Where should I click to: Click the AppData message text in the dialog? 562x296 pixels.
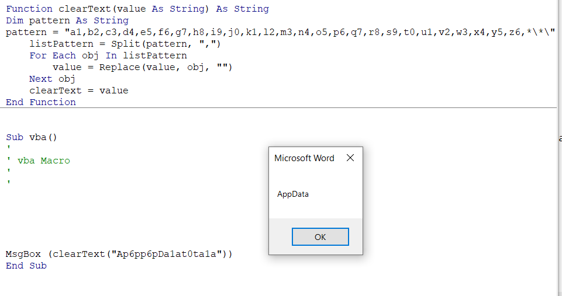coord(293,194)
